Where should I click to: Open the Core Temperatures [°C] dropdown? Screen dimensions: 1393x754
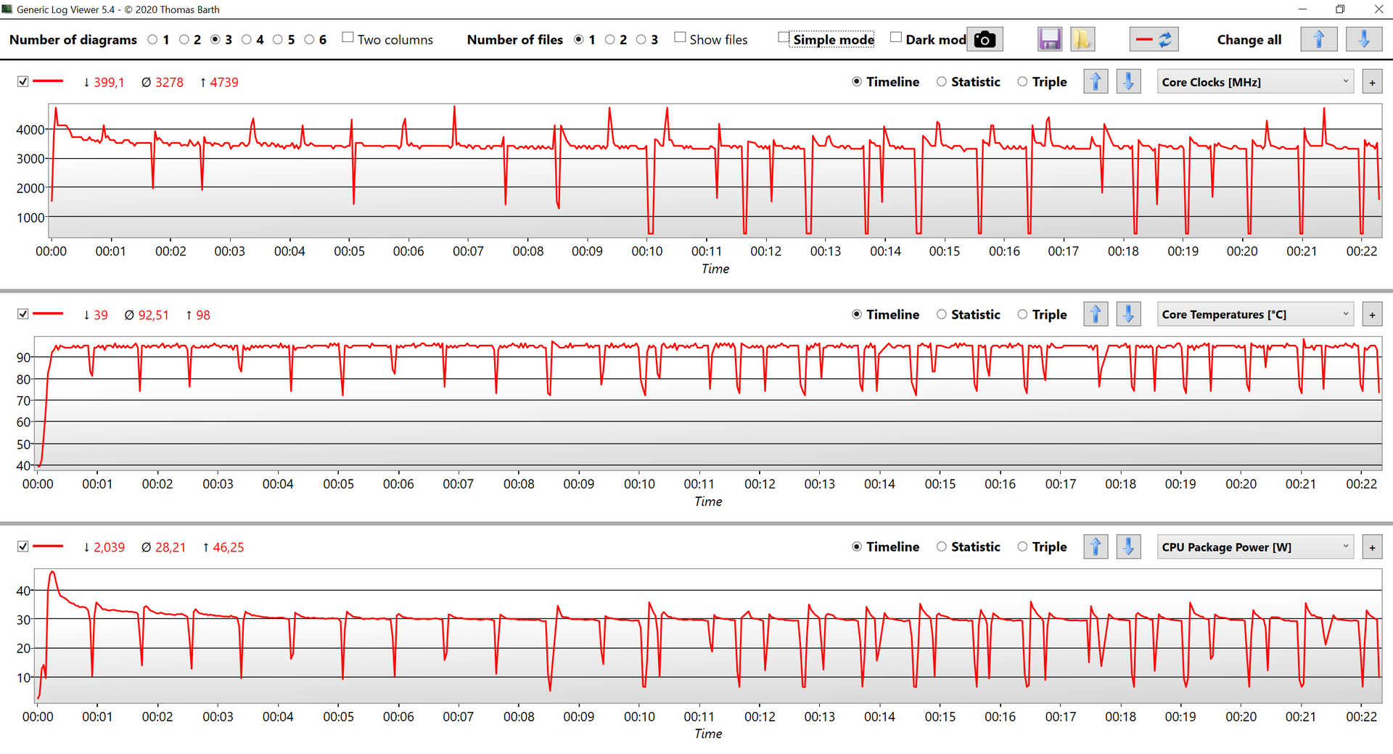point(1255,314)
